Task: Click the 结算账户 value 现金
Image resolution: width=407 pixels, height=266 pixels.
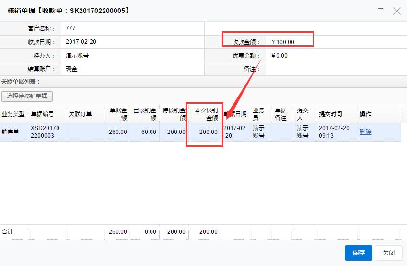Action: pyautogui.click(x=72, y=69)
